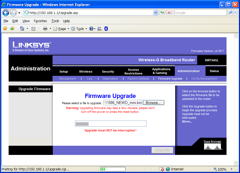
Task: Open the File menu
Action: coord(6,21)
